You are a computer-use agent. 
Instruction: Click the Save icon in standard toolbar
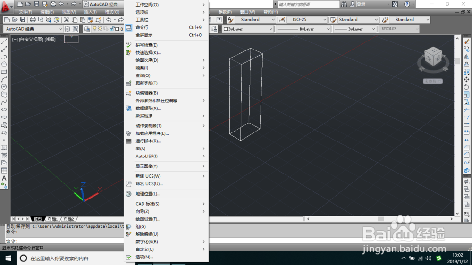[23, 20]
